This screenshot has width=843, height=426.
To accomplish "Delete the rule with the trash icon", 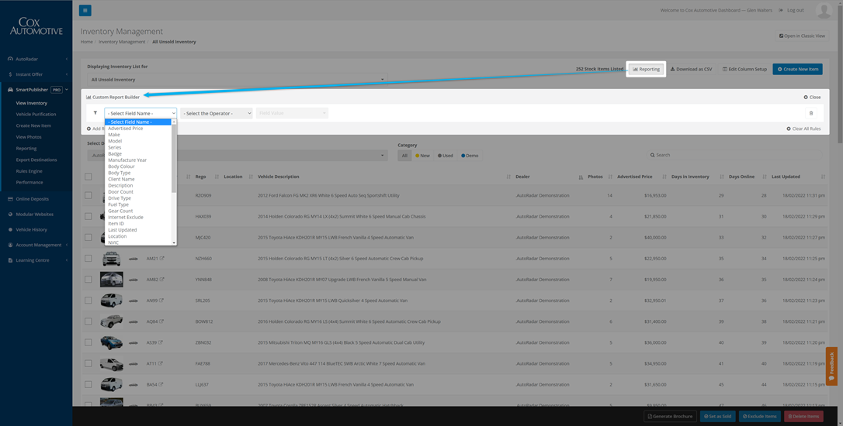I will point(810,113).
